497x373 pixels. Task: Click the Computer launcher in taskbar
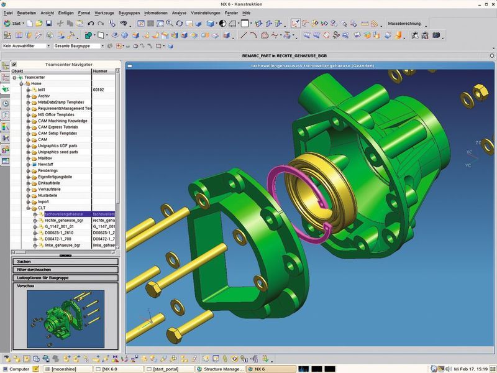[16, 369]
